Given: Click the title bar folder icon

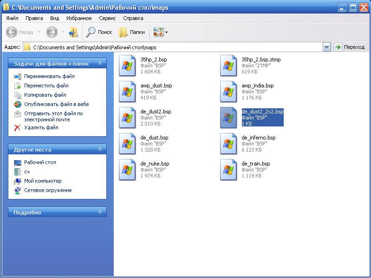Looking at the screenshot, I should coord(6,7).
